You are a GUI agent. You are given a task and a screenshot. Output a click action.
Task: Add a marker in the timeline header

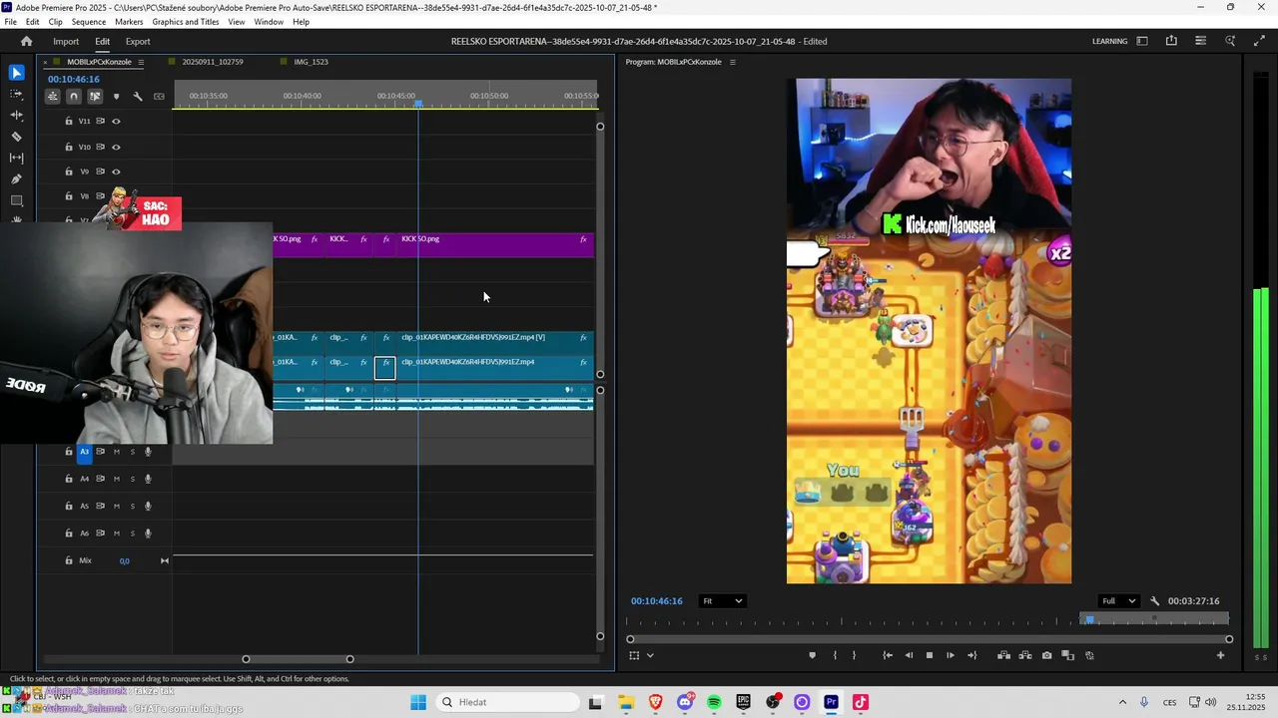116,97
